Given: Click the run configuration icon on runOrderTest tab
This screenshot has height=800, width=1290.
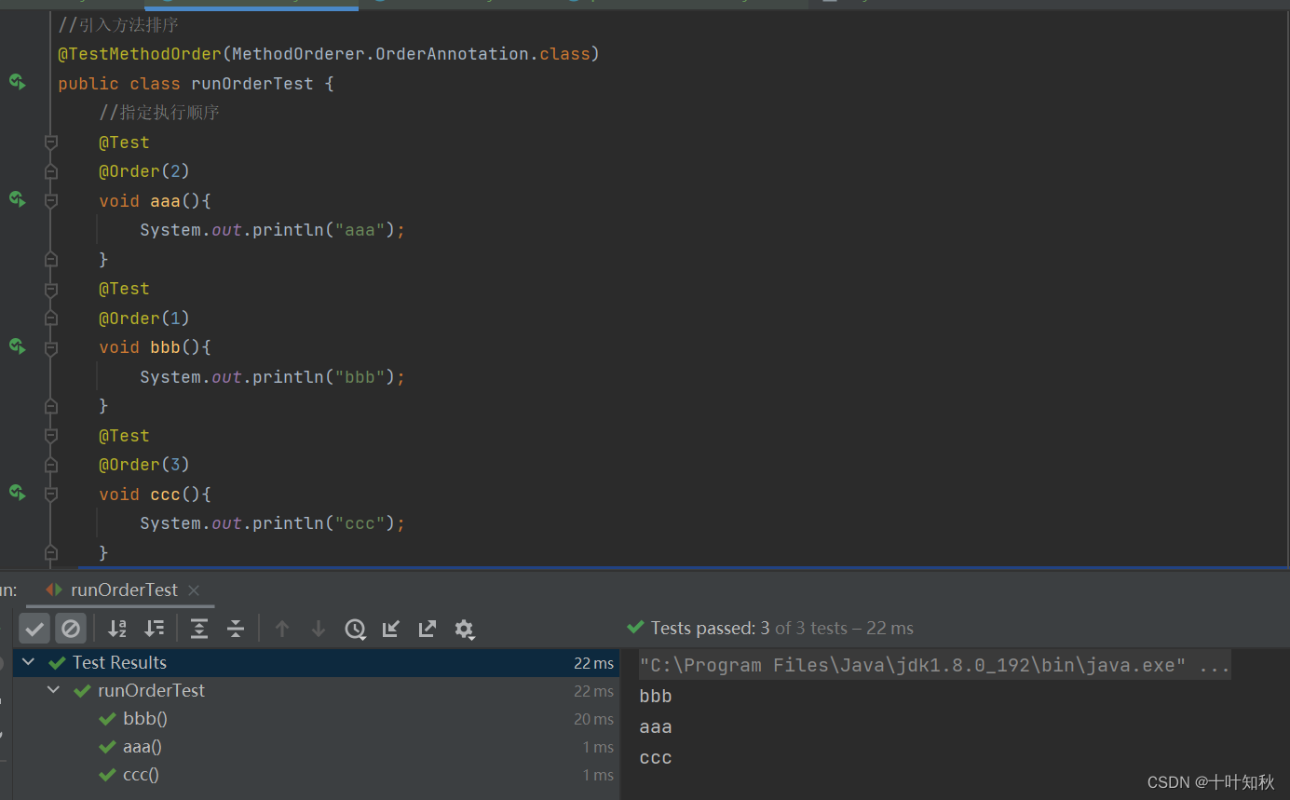Looking at the screenshot, I should tap(54, 590).
